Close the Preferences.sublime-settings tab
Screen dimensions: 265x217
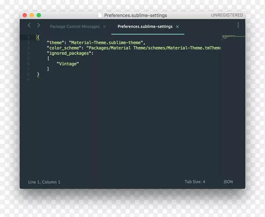(x=177, y=27)
